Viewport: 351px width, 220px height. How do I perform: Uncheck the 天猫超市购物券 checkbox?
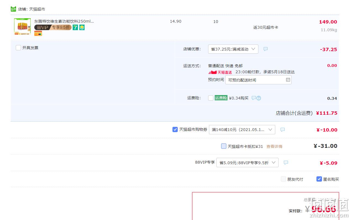point(175,129)
